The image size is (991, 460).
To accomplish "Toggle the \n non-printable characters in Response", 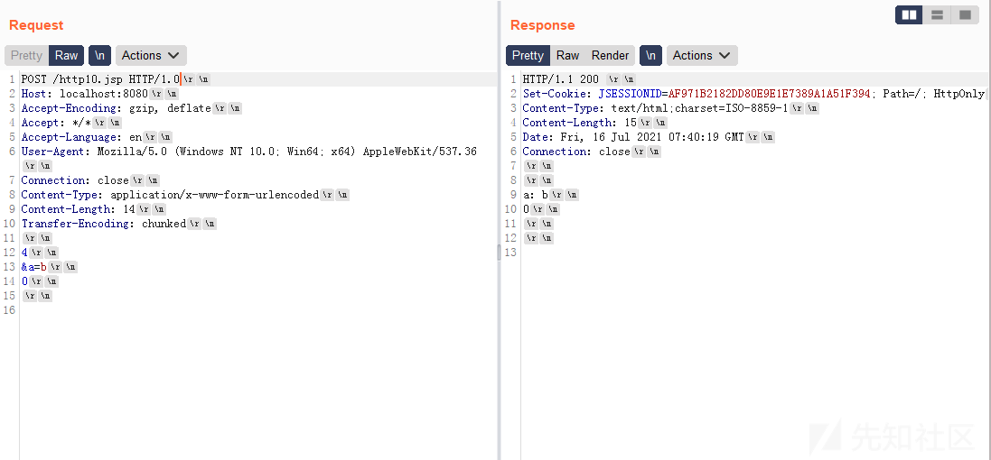I will coord(651,56).
